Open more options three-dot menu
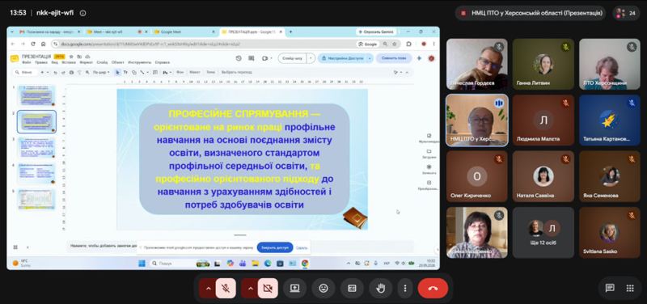The image size is (647, 304). pyautogui.click(x=405, y=289)
